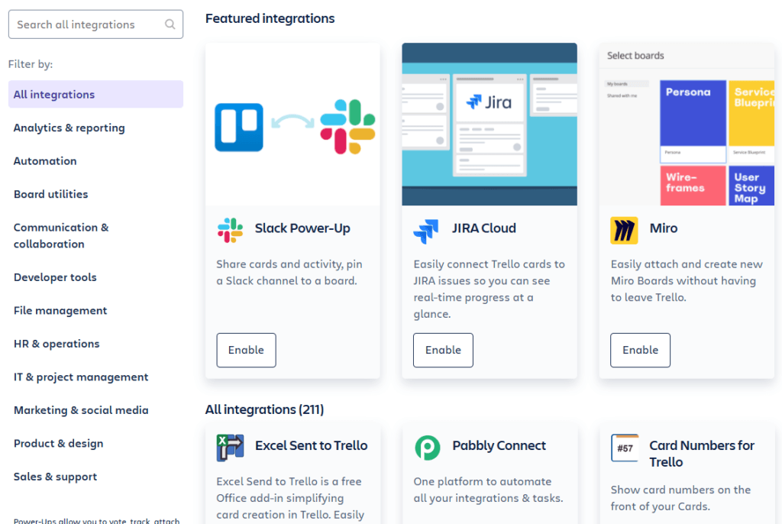Open the Slack Power-Up title

click(x=302, y=228)
